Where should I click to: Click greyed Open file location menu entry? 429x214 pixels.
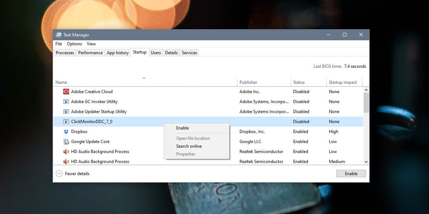pos(197,138)
